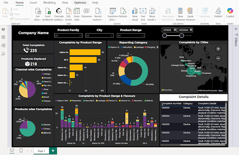Viewport: 239px width, 155px height.
Task: Insert a Text box
Action: coord(143,14)
